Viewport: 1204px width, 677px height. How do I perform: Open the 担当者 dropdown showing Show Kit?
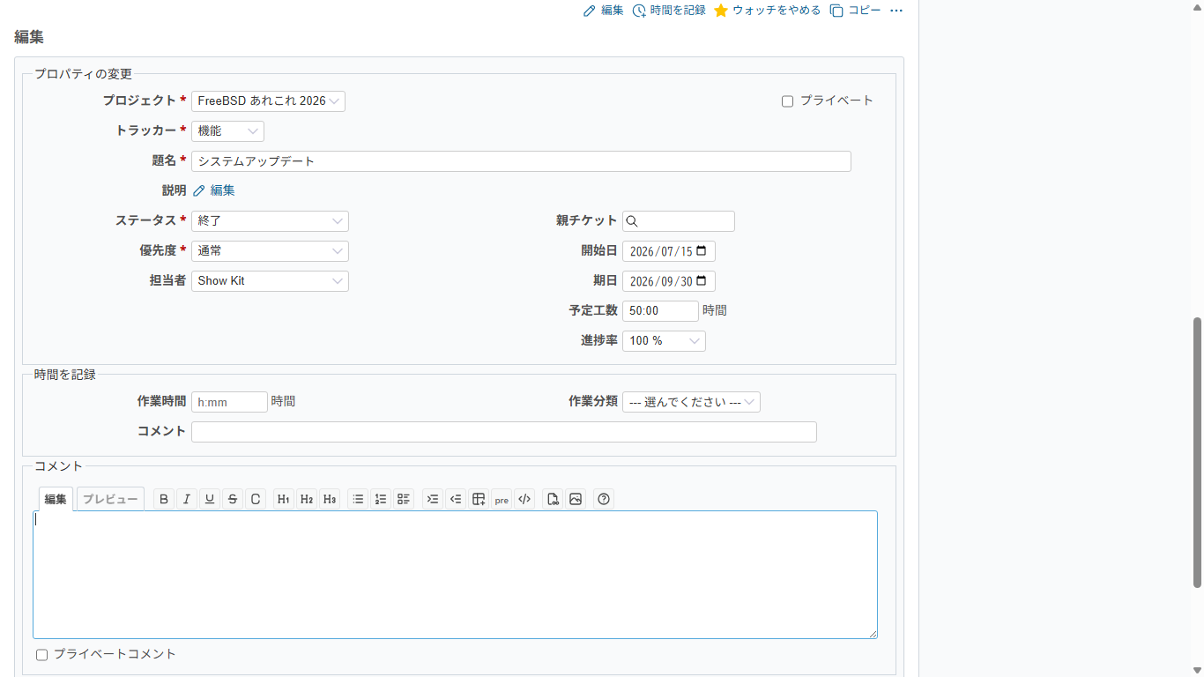tap(270, 281)
